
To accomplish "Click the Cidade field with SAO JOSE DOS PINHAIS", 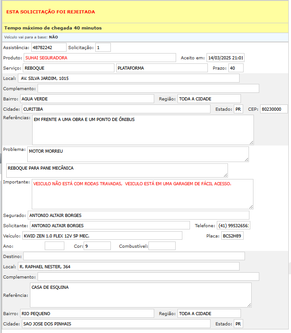I will pyautogui.click(x=116, y=324).
